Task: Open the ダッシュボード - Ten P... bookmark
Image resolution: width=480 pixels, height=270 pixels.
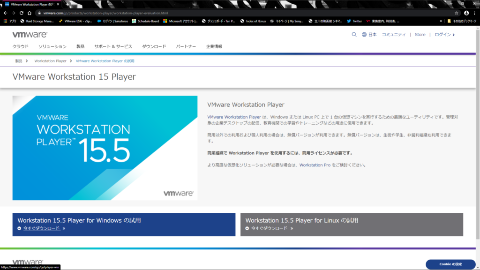Action: coord(218,21)
